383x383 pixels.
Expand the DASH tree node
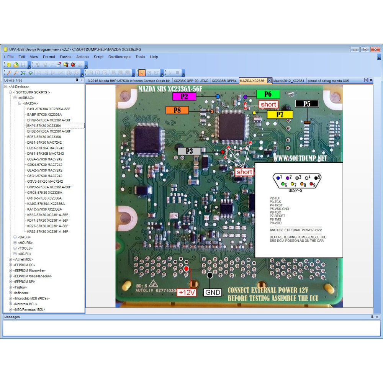15,237
